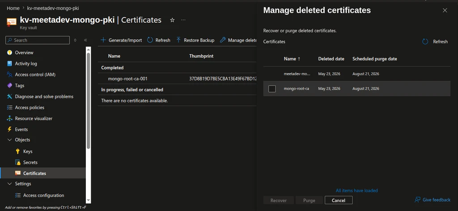The width and height of the screenshot is (458, 211).
Task: Click the Manage deleted certificates key icon
Action: click(x=223, y=40)
